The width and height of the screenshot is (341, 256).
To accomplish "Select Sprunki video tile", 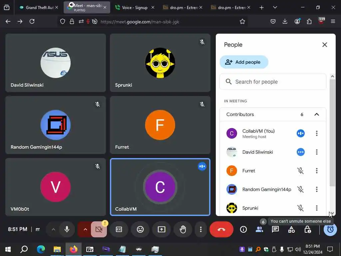I will (160, 63).
